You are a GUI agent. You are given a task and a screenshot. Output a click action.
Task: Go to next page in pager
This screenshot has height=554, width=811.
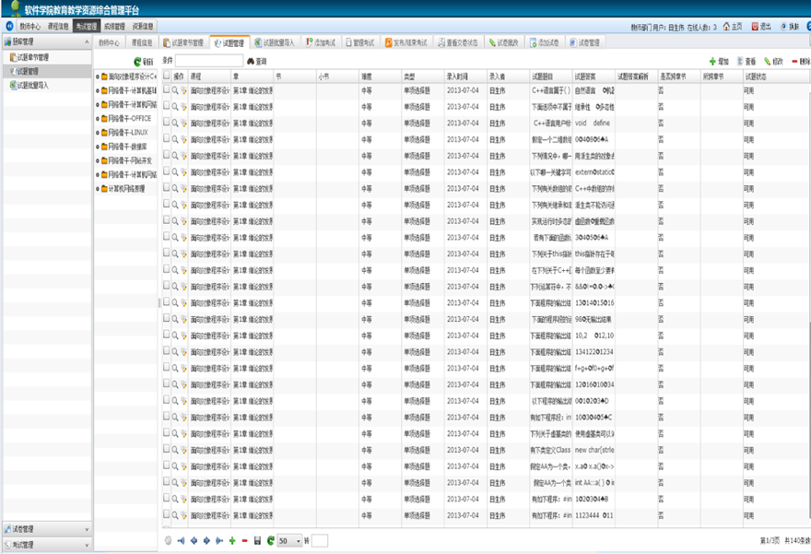[206, 540]
